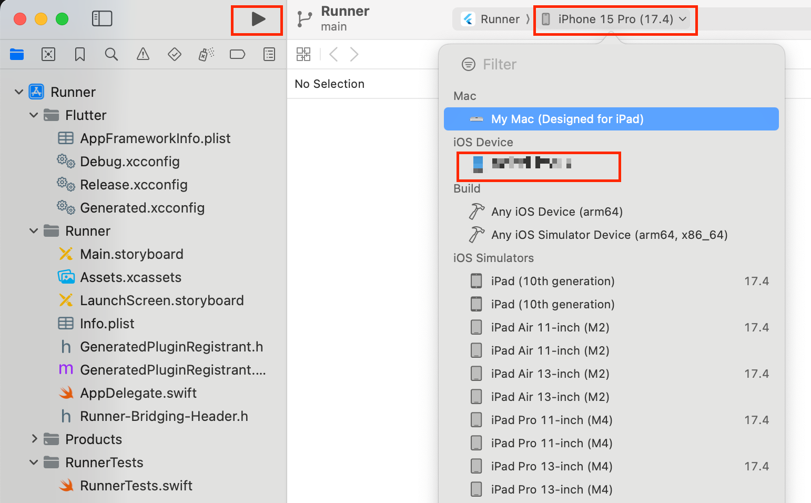Viewport: 811px width, 503px height.
Task: Click the Runner app project icon
Action: coord(36,92)
